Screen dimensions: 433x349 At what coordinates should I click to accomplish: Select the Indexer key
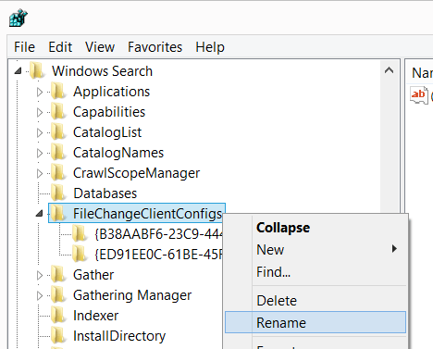tap(95, 316)
